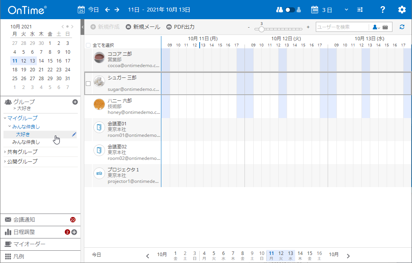
Task: Click 10月 label left of date strip
Action: click(162, 254)
